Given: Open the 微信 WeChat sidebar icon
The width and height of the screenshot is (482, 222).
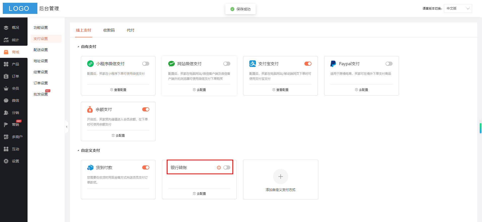Looking at the screenshot, I should pyautogui.click(x=6, y=101).
